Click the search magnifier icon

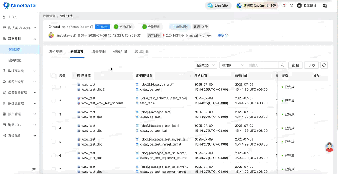click(x=282, y=65)
